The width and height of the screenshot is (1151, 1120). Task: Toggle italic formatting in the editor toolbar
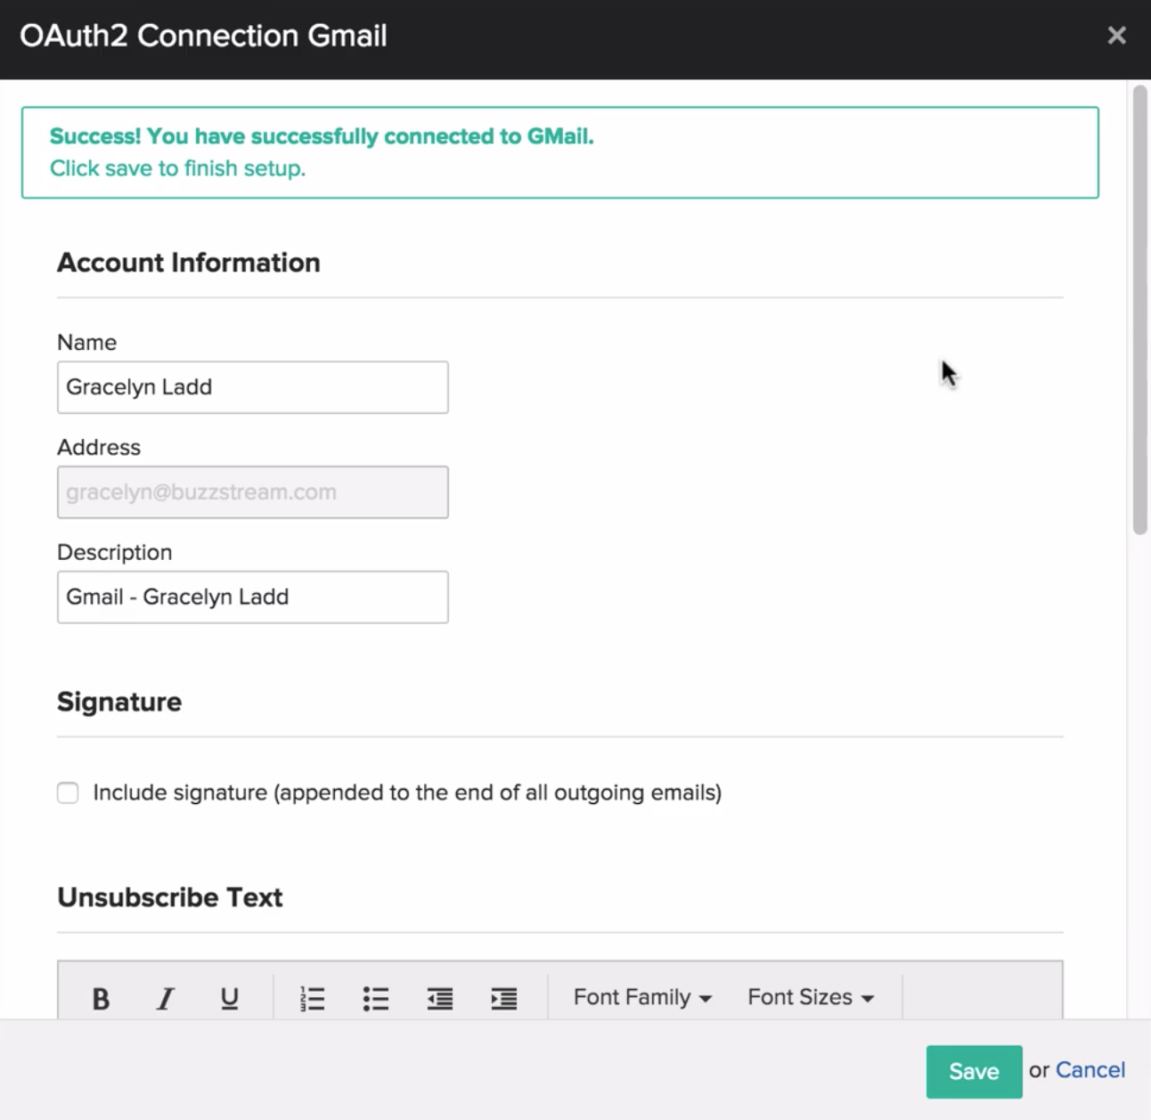[x=165, y=998]
